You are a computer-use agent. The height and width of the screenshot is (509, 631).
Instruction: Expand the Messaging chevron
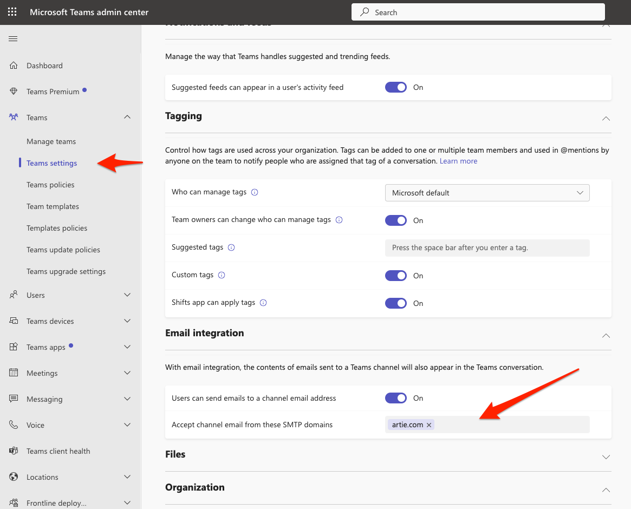pyautogui.click(x=127, y=399)
